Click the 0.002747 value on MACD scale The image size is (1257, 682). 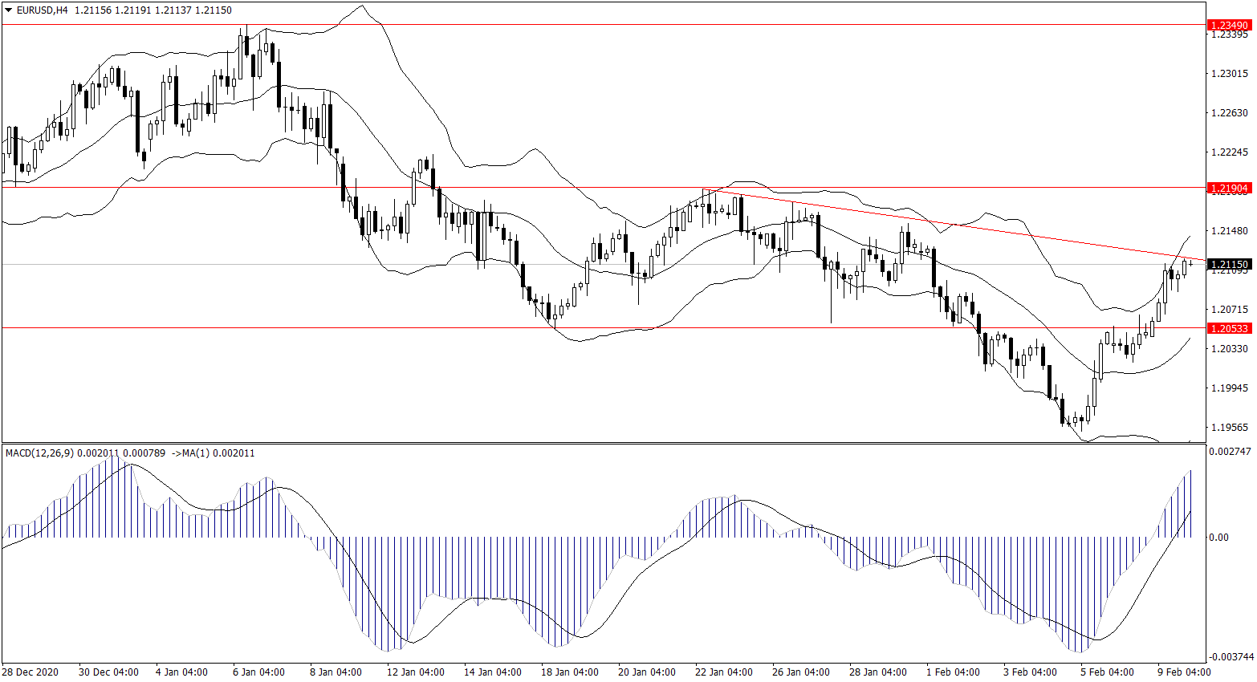(1229, 452)
